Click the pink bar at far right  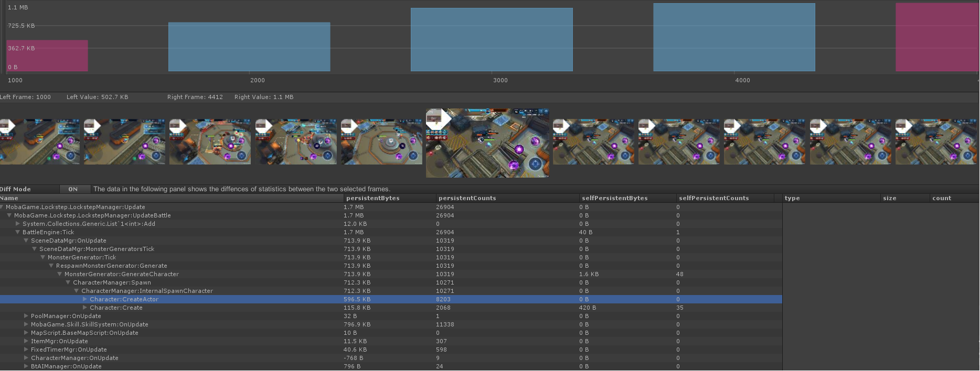936,37
